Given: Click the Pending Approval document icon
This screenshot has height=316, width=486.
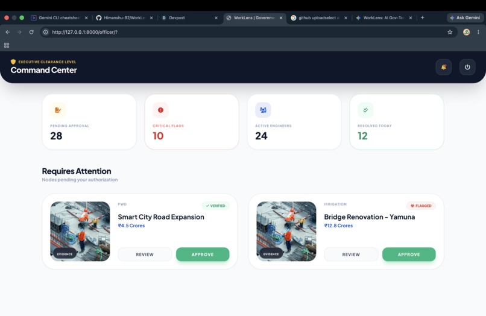Looking at the screenshot, I should [58, 110].
